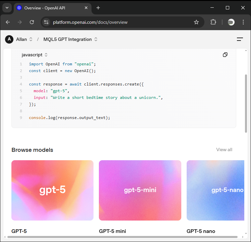
Task: Open the Chrome profile avatar
Action: pyautogui.click(x=231, y=22)
